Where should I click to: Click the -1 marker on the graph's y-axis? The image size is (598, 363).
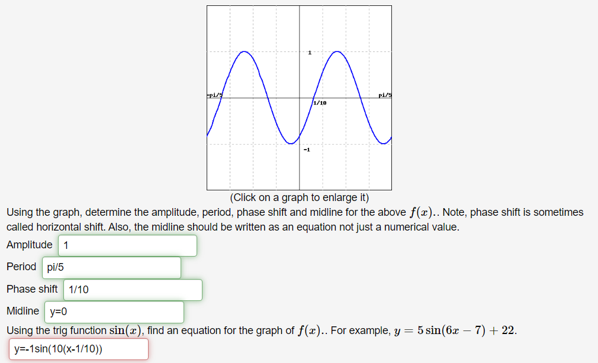tap(307, 150)
